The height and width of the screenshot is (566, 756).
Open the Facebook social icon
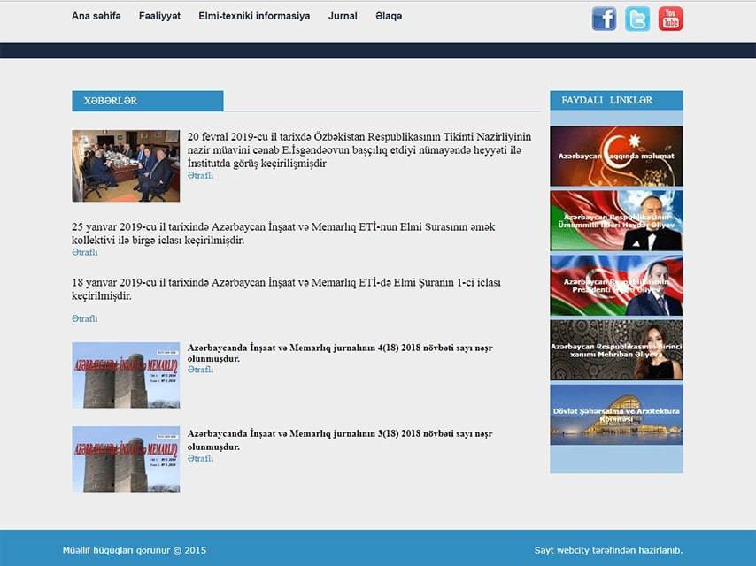(x=604, y=19)
